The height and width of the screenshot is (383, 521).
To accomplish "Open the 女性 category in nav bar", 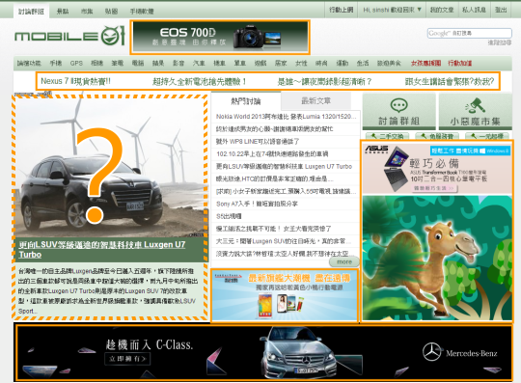I will [x=301, y=63].
